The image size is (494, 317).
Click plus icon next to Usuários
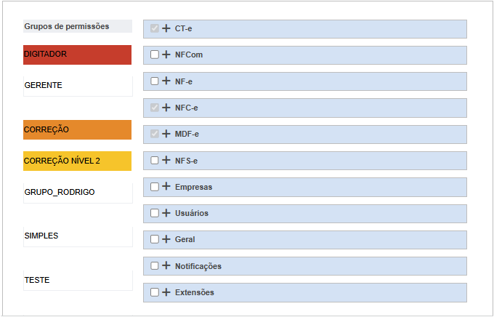(x=166, y=213)
